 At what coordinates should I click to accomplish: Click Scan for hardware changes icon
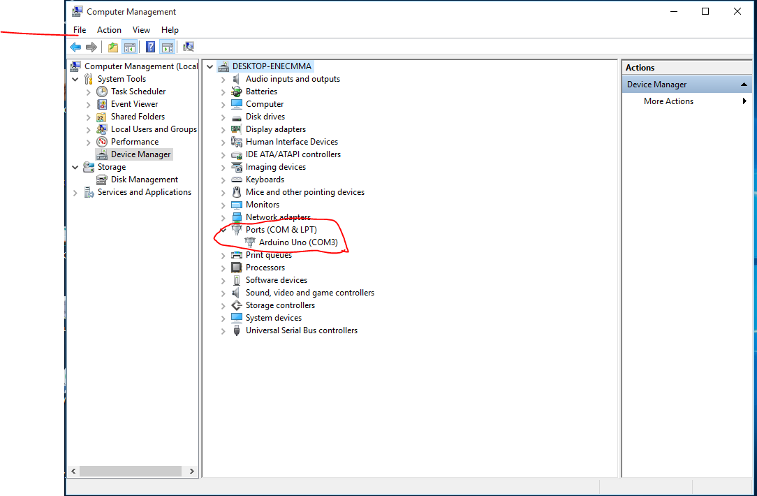point(189,47)
